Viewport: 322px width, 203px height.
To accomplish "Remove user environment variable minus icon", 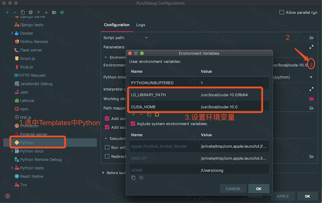I will pos(141,114).
